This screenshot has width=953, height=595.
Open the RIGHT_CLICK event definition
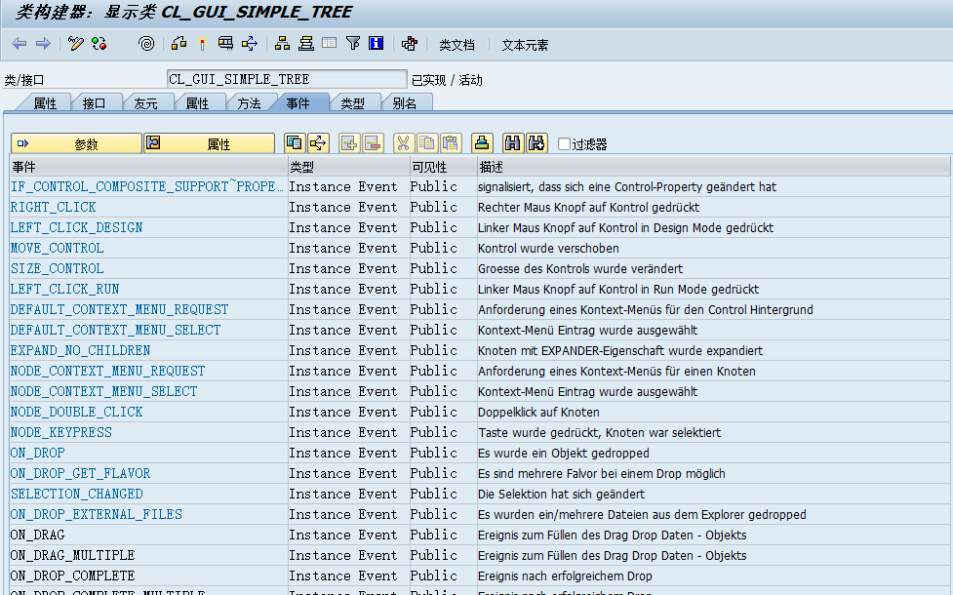click(x=52, y=207)
